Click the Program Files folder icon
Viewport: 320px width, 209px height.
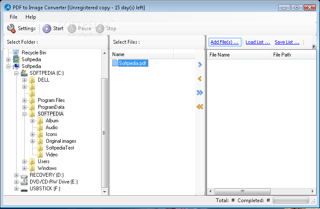[x=32, y=100]
